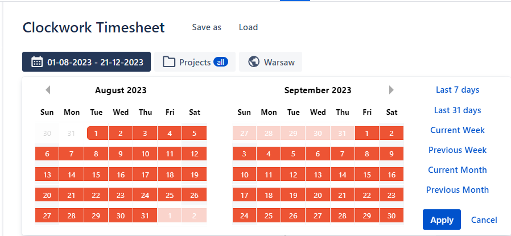
Task: Select August 15 in the calendar
Action: click(x=96, y=175)
